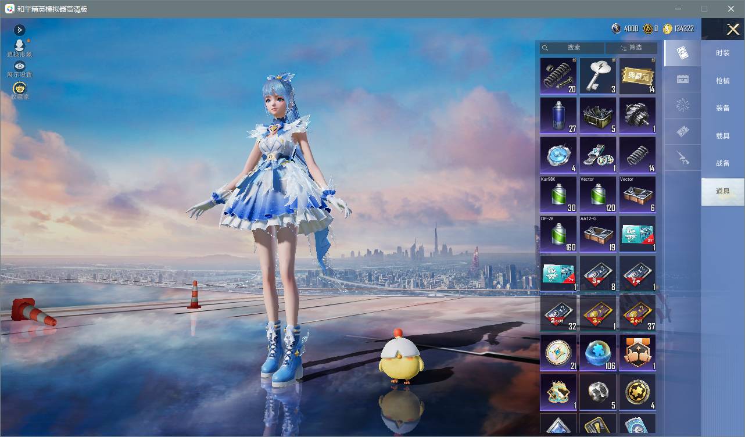
Task: Switch to the 时装 tab
Action: click(723, 53)
